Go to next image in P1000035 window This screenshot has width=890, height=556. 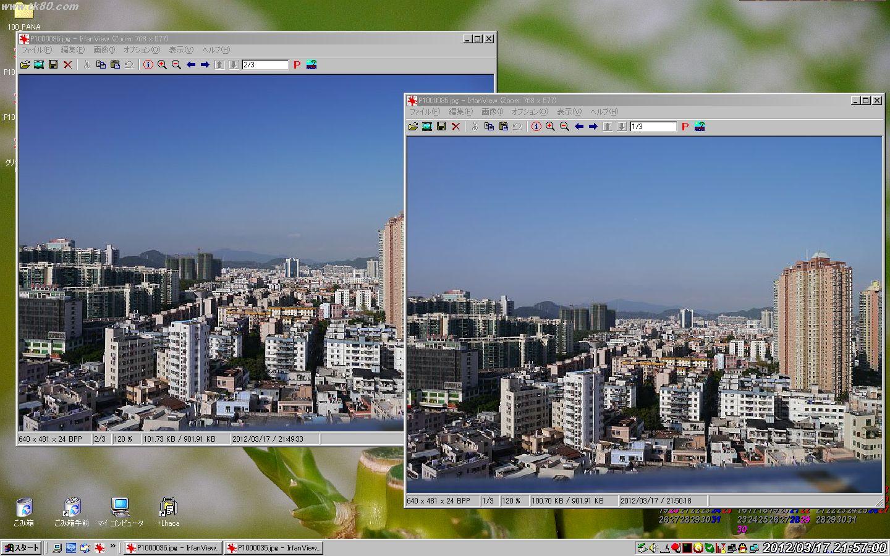(593, 127)
